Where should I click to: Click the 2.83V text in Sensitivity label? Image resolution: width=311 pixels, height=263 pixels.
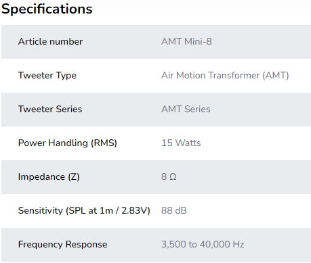click(x=136, y=210)
